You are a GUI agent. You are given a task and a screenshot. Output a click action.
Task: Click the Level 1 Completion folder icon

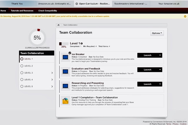65,101
